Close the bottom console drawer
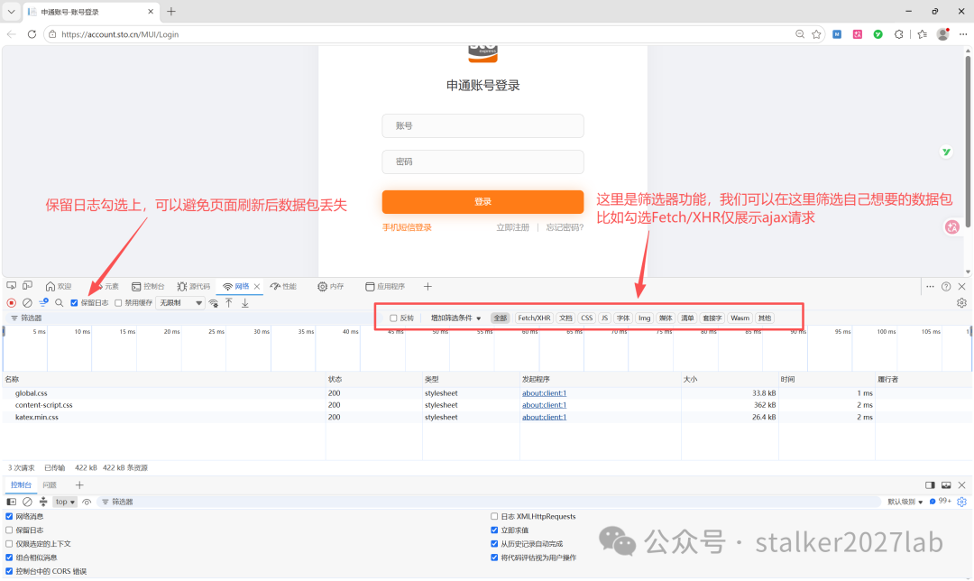Image resolution: width=974 pixels, height=581 pixels. click(x=961, y=485)
